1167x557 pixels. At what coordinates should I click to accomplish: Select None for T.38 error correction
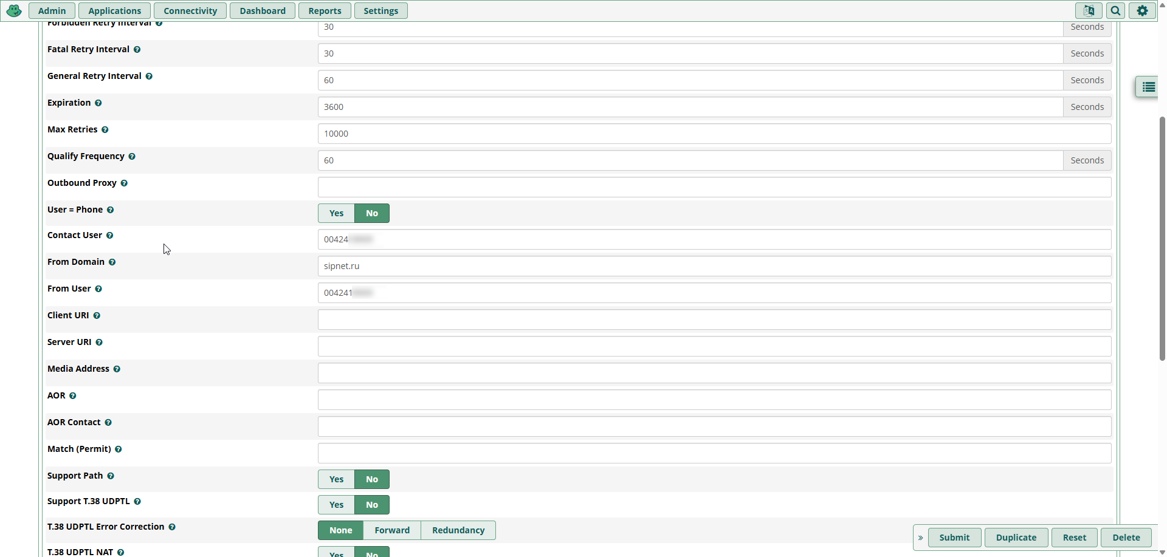tap(340, 530)
